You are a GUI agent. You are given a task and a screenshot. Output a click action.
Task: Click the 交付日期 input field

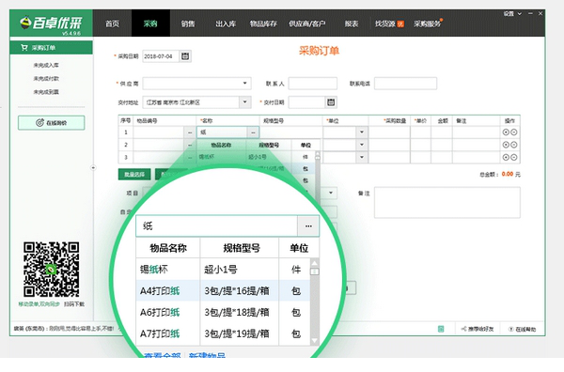pyautogui.click(x=306, y=102)
